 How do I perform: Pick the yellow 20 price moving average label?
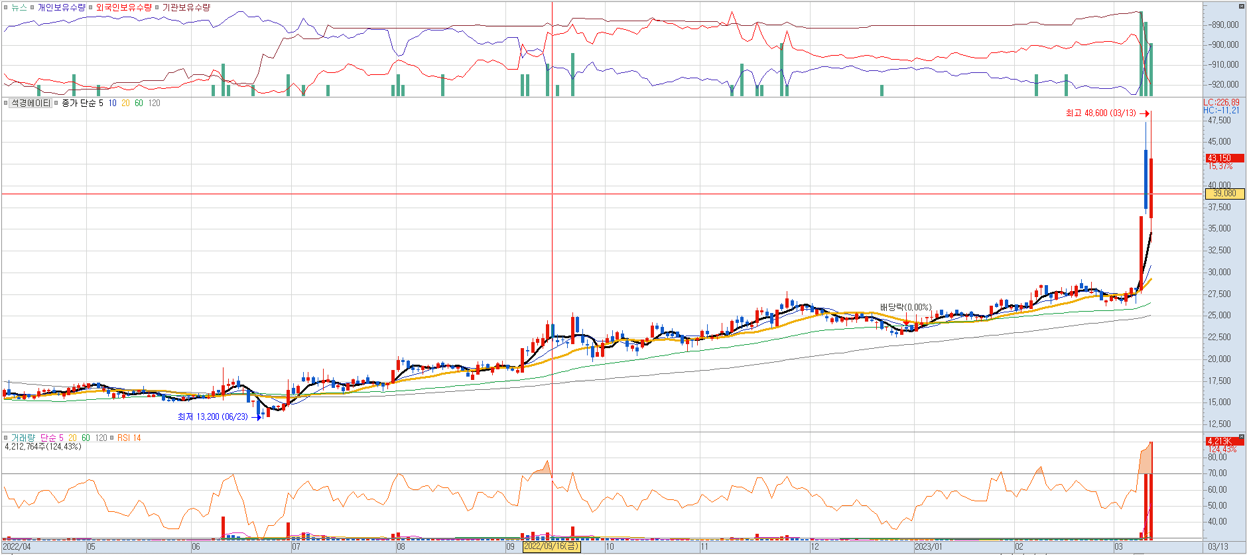(125, 103)
